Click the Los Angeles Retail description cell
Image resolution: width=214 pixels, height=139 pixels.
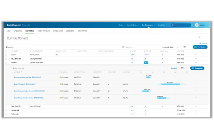pyautogui.click(x=36, y=58)
